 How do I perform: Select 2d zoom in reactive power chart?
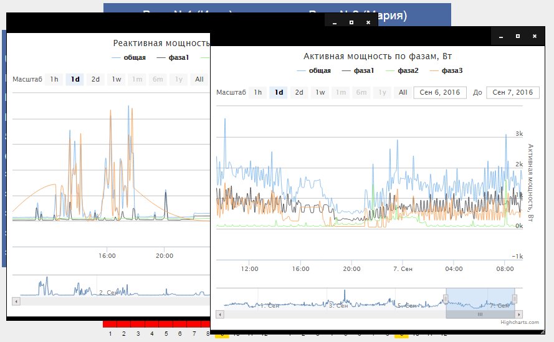pyautogui.click(x=95, y=79)
